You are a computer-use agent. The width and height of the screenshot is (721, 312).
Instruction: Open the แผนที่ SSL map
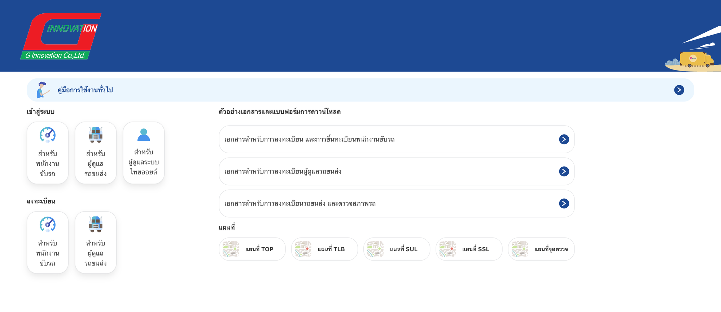coord(469,249)
